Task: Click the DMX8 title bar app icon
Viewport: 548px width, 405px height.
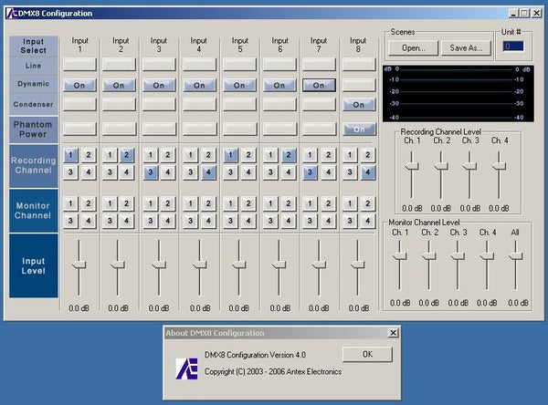Action: [x=11, y=14]
